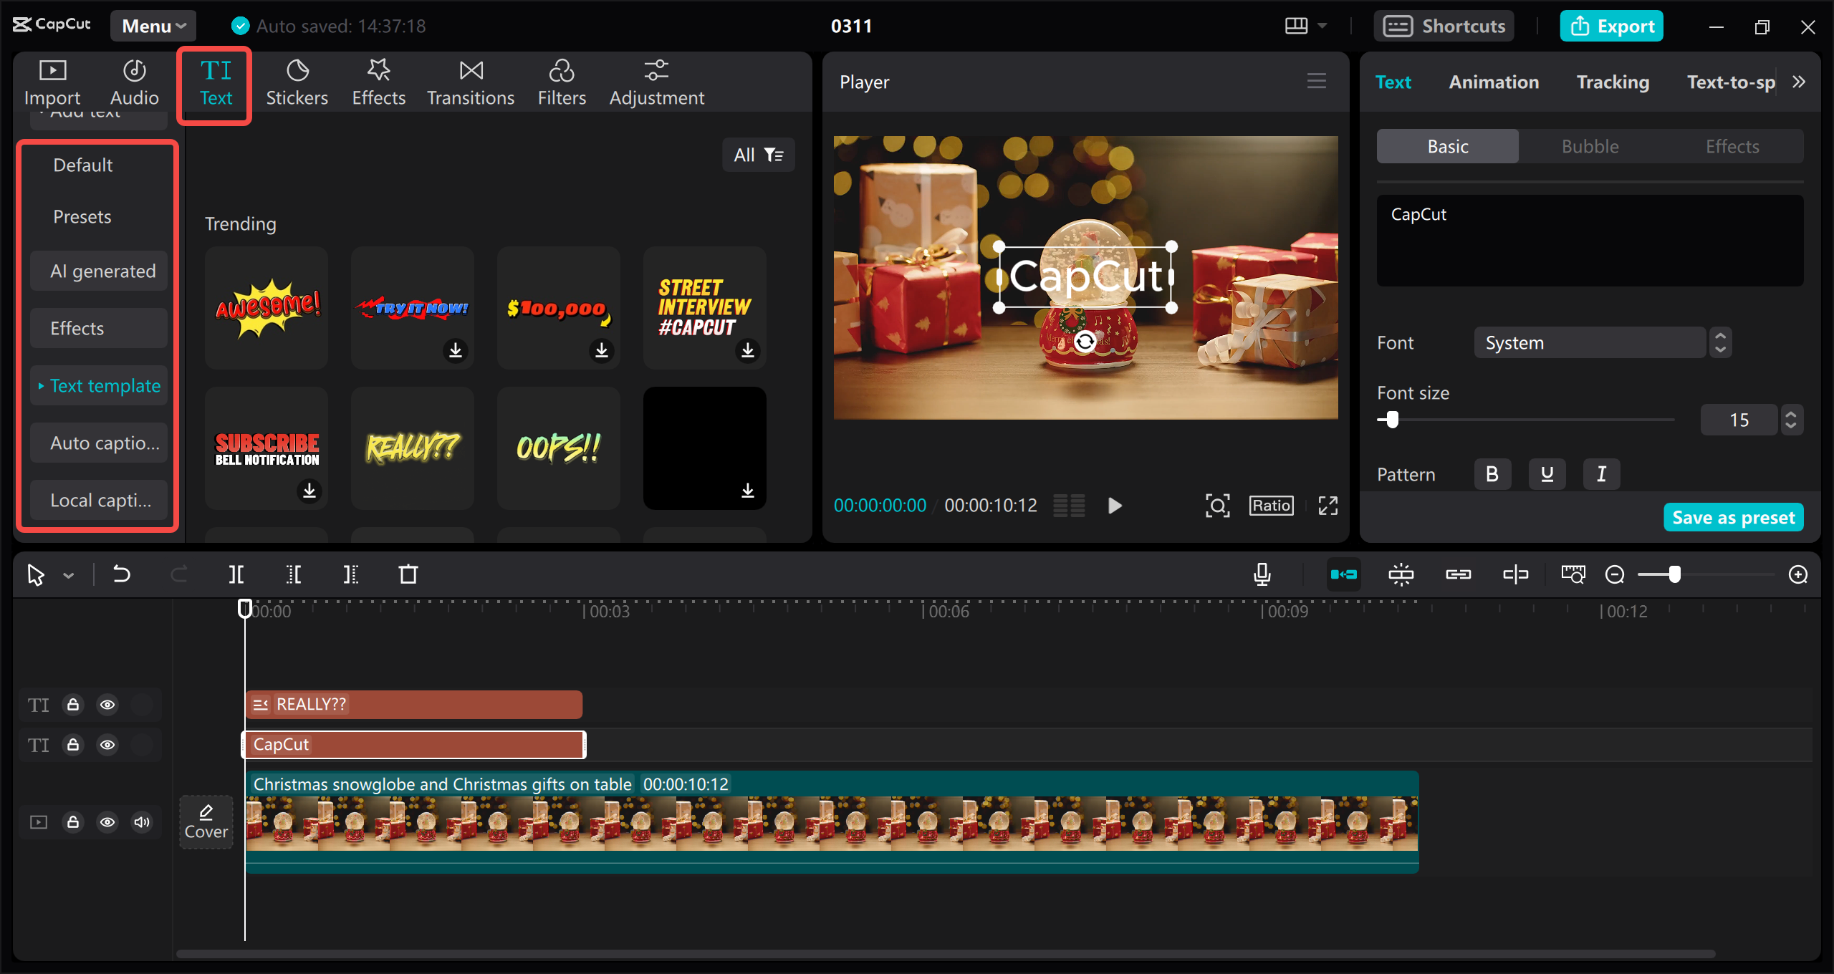Image resolution: width=1834 pixels, height=974 pixels.
Task: Select the Auto captions category
Action: point(99,443)
